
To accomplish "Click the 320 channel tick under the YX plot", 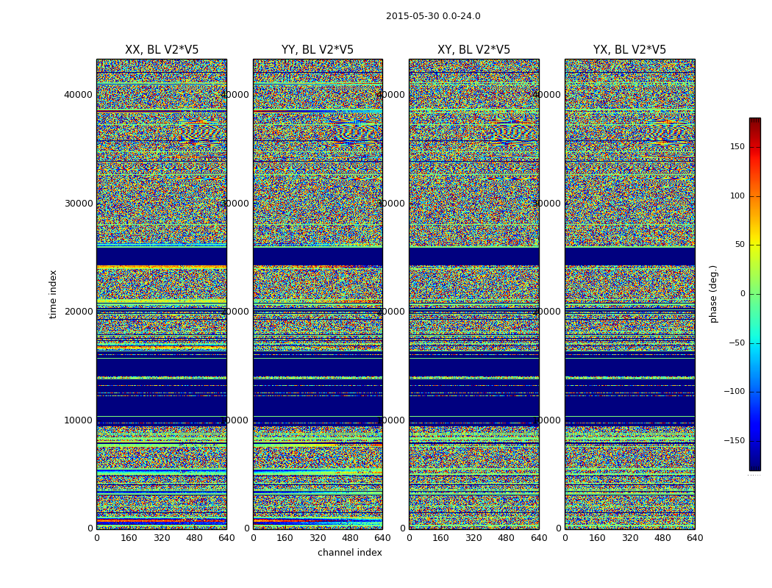I will 630,538.
